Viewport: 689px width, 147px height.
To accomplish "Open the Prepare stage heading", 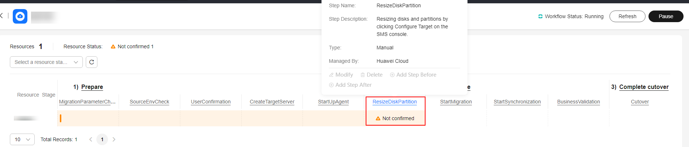I will (x=92, y=87).
